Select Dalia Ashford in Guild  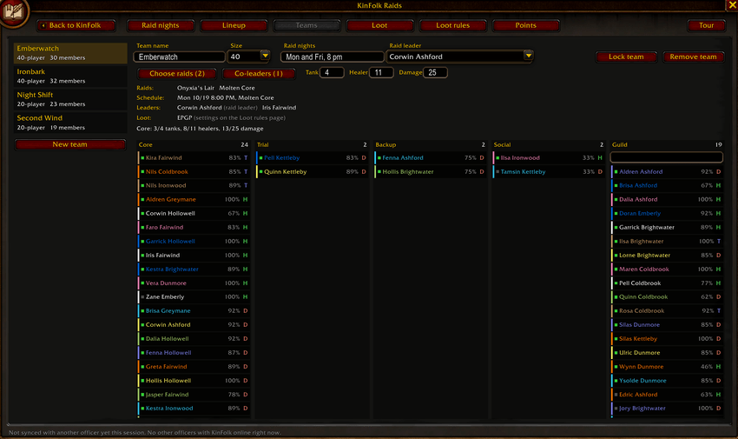click(667, 200)
